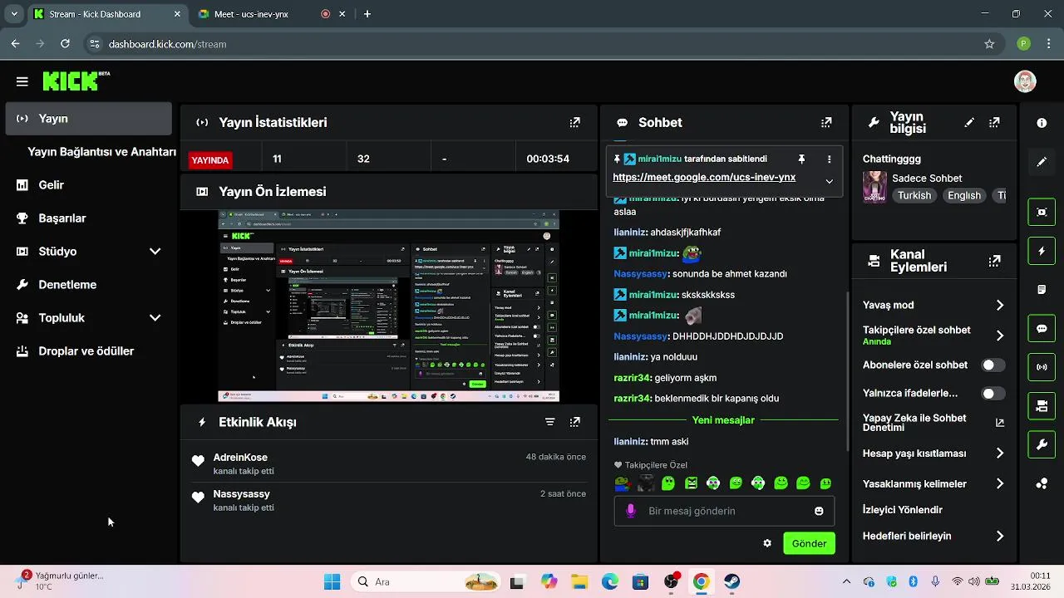Expand the pinned message chevron
The image size is (1064, 598).
click(x=829, y=181)
